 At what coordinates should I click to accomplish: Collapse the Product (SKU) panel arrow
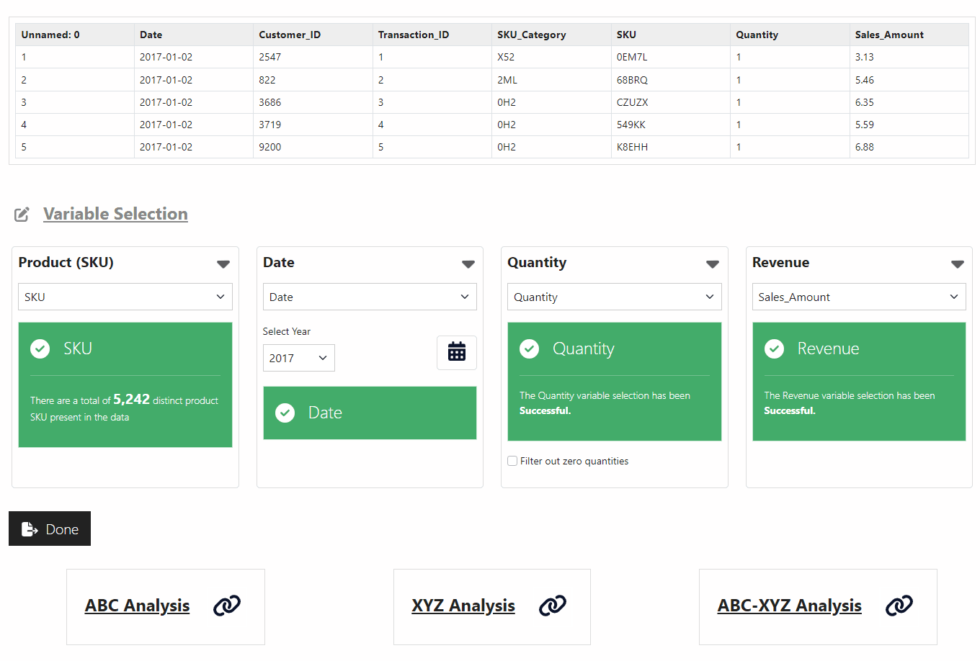(223, 264)
